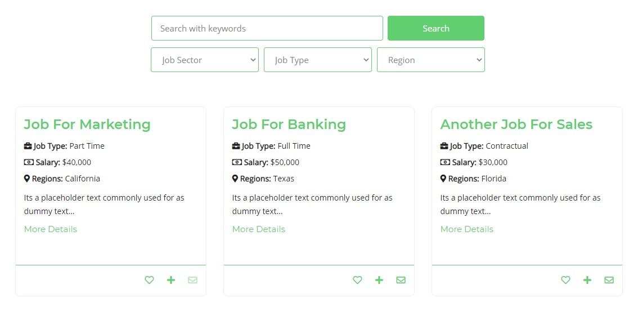The image size is (638, 311).
Task: Favorite the Job For Banking listing
Action: tap(357, 280)
